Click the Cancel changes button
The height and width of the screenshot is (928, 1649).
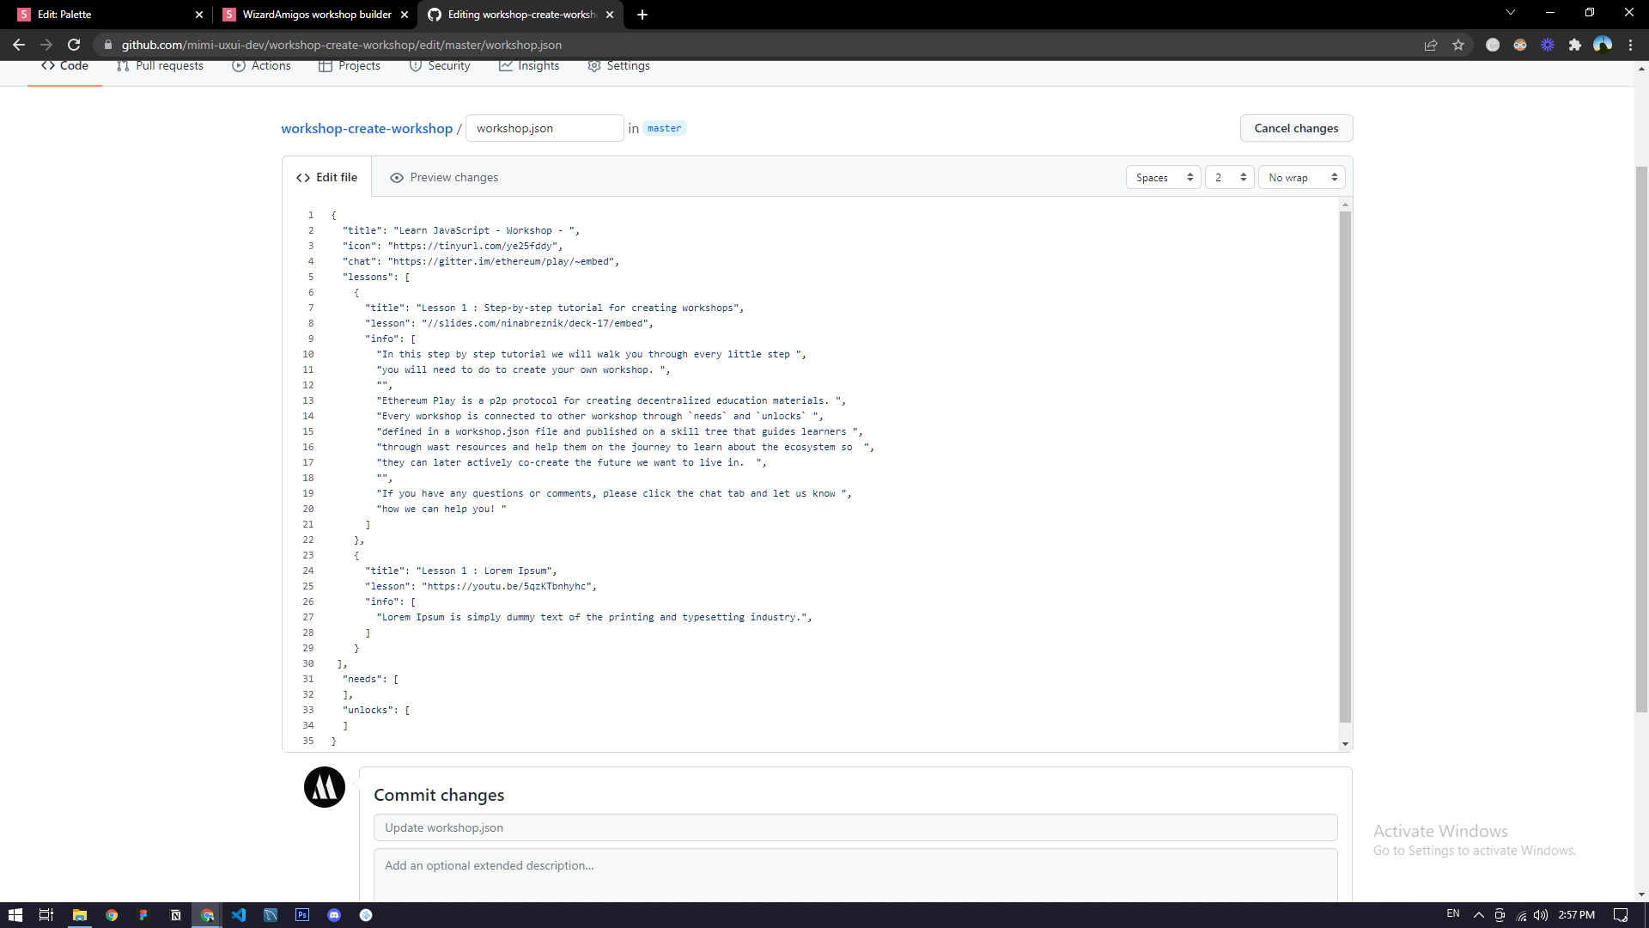[x=1296, y=128]
